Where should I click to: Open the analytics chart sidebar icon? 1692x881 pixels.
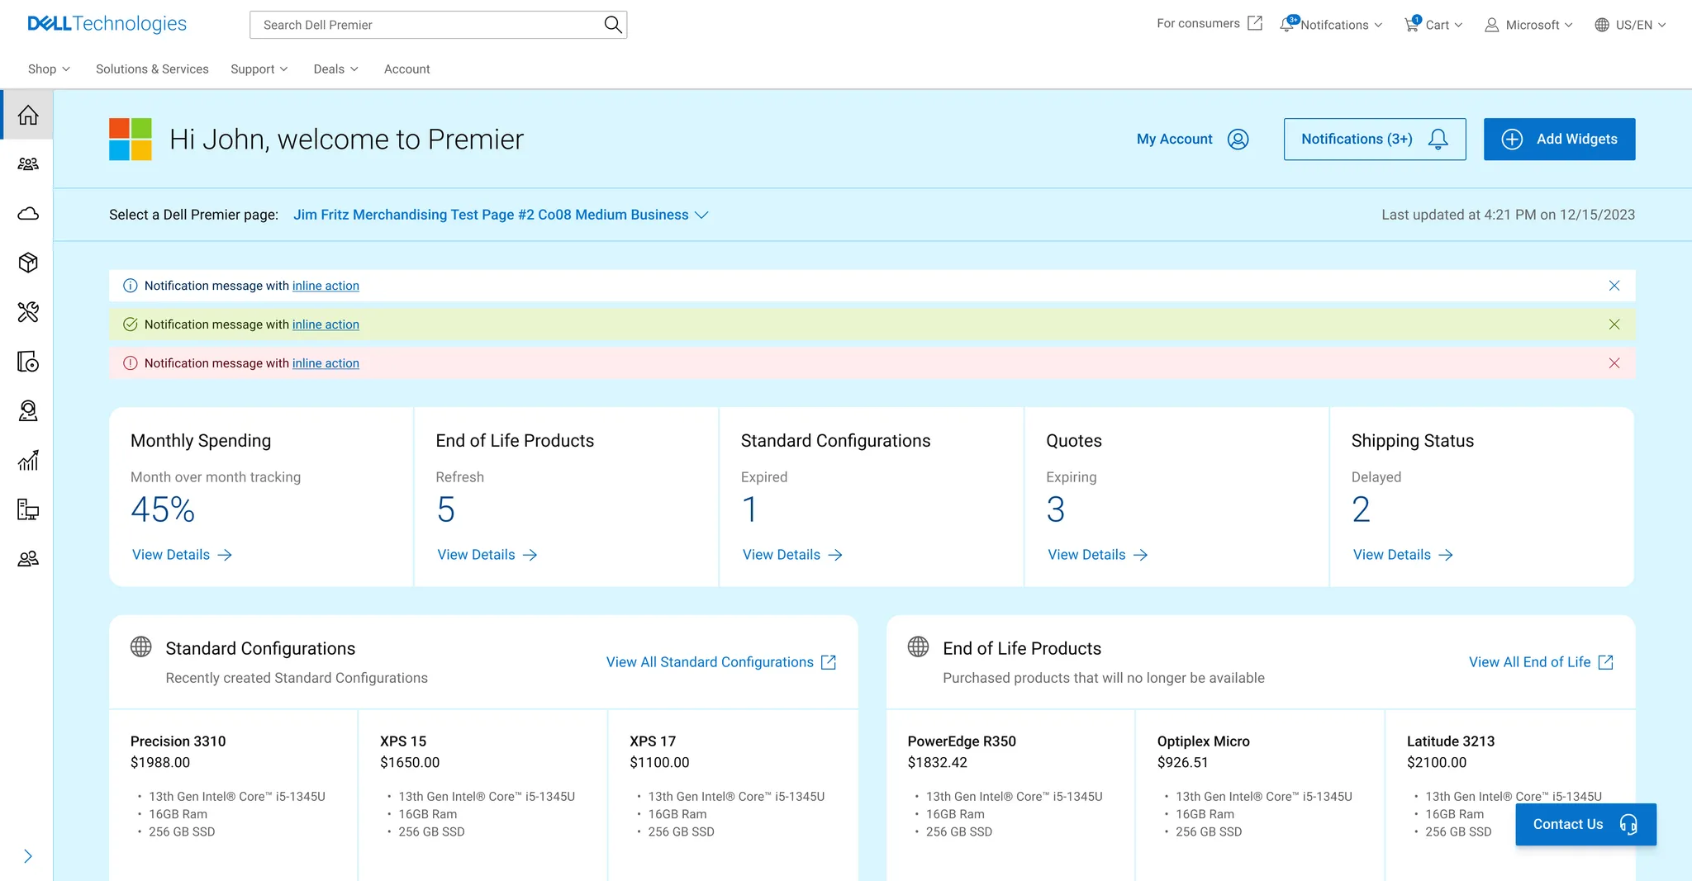[28, 460]
